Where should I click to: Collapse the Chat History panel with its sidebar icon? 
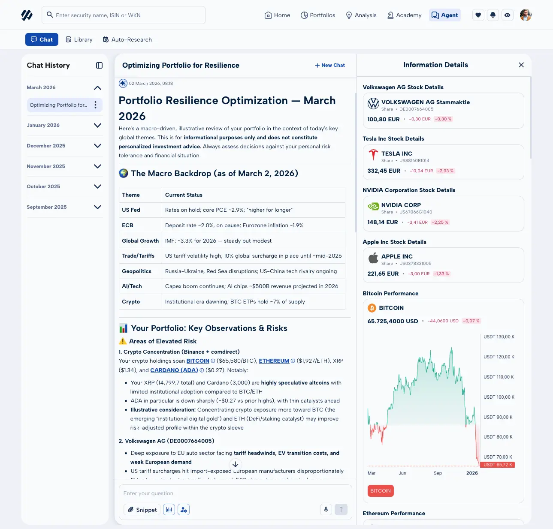[99, 65]
